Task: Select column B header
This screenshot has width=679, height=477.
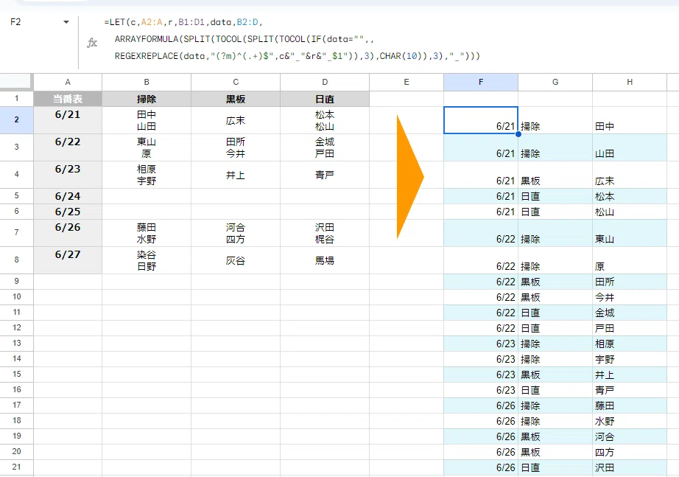Action: coord(147,82)
